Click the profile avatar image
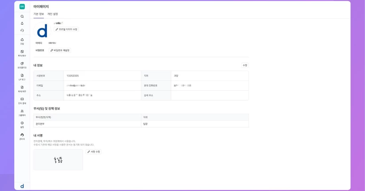 (x=42, y=31)
